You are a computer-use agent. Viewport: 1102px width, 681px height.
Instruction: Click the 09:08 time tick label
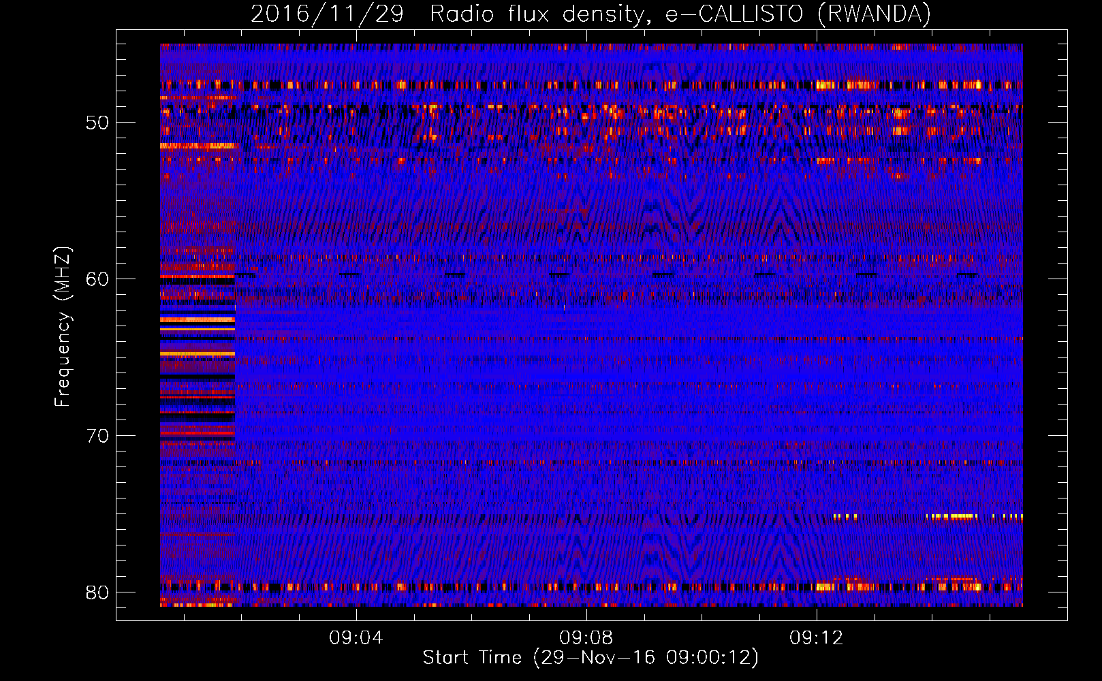point(586,638)
